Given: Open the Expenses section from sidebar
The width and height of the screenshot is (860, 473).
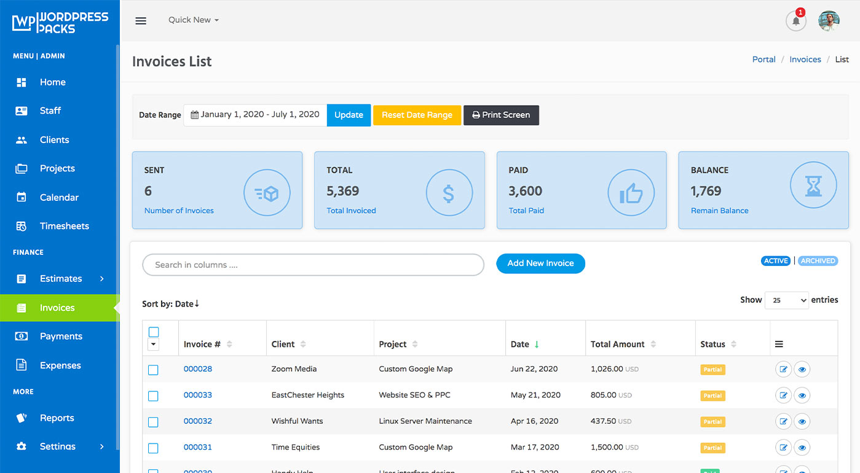Looking at the screenshot, I should click(61, 365).
